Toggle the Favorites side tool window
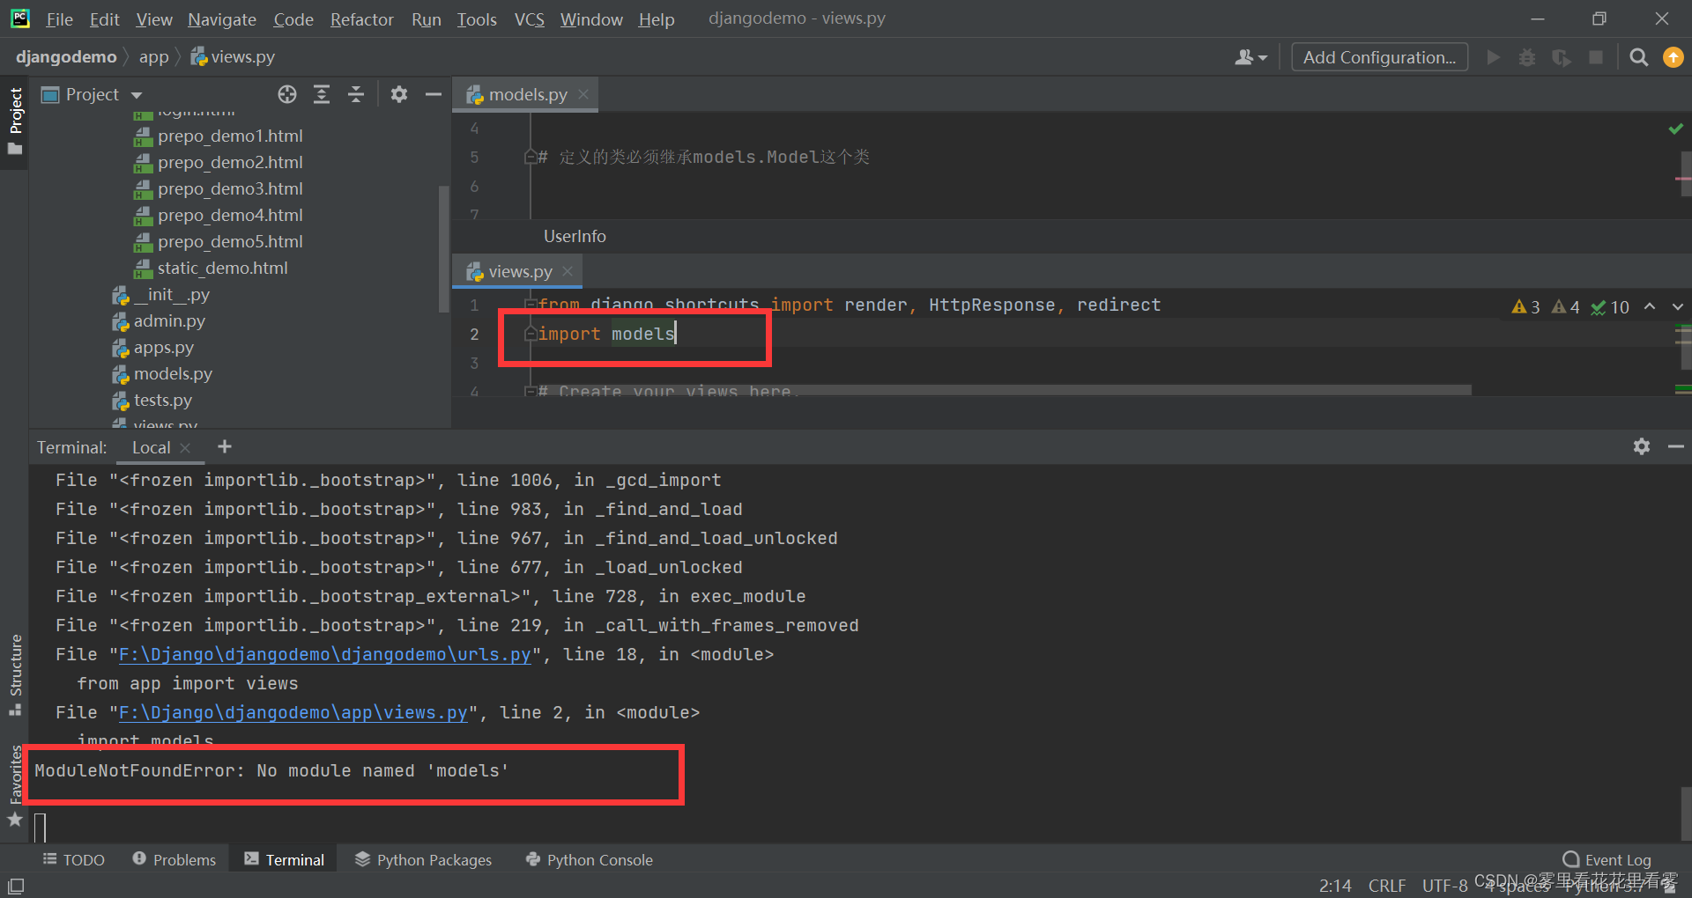Screen dimensions: 1692x898 point(15,785)
